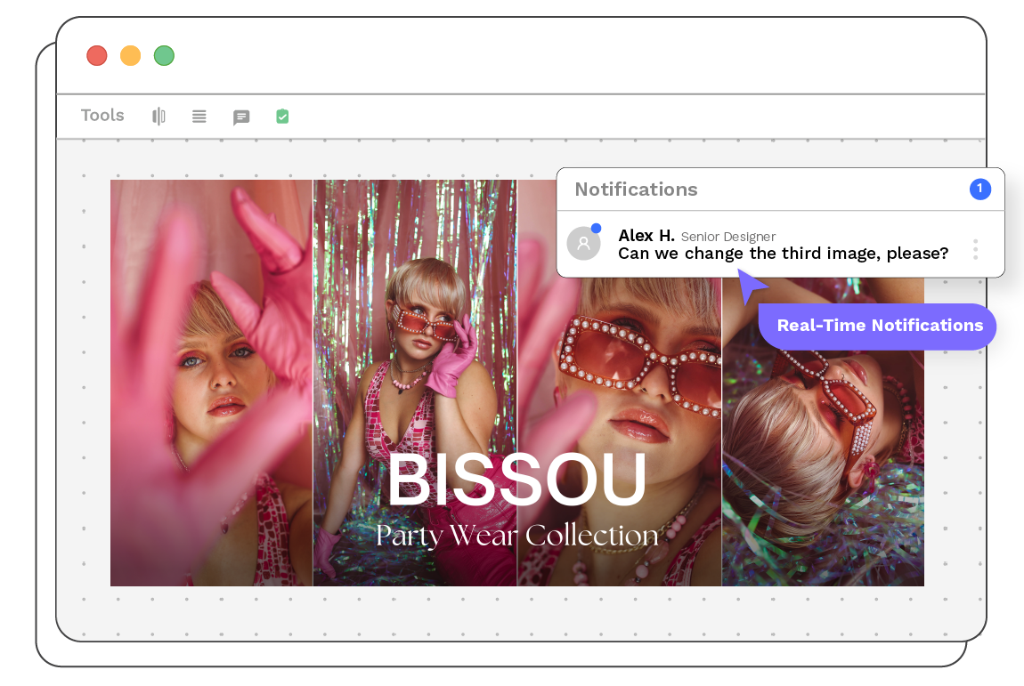This screenshot has height=686, width=1024.
Task: Click the Real-Time Notifications button
Action: [877, 326]
